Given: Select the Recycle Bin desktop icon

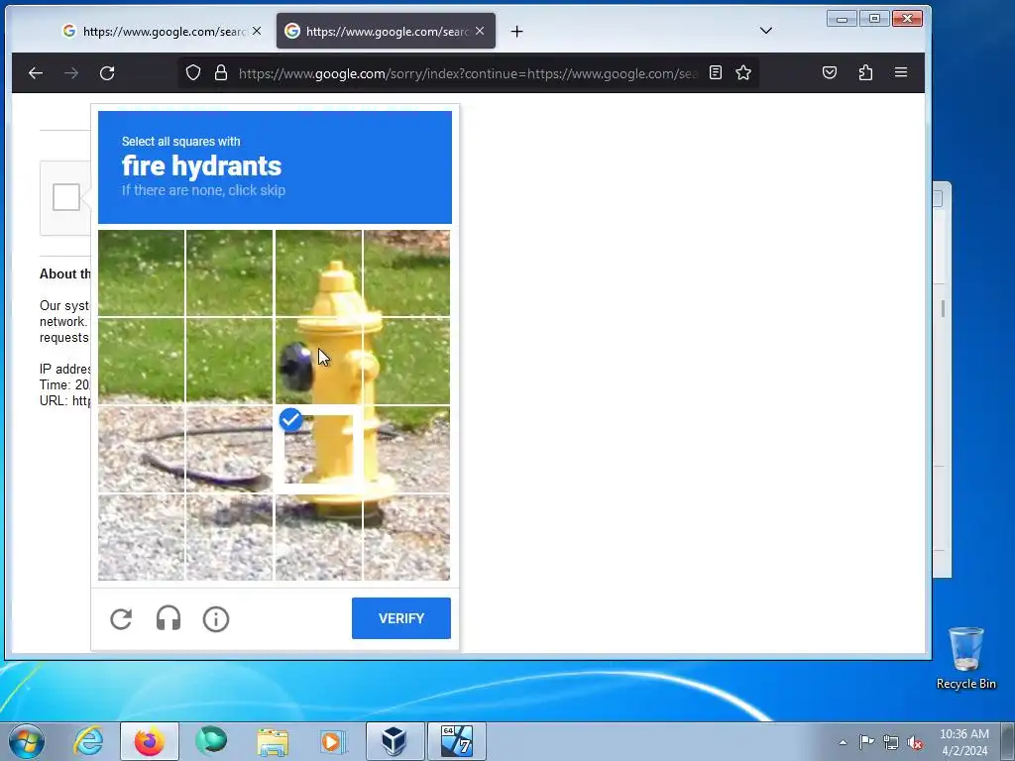Looking at the screenshot, I should tap(965, 658).
